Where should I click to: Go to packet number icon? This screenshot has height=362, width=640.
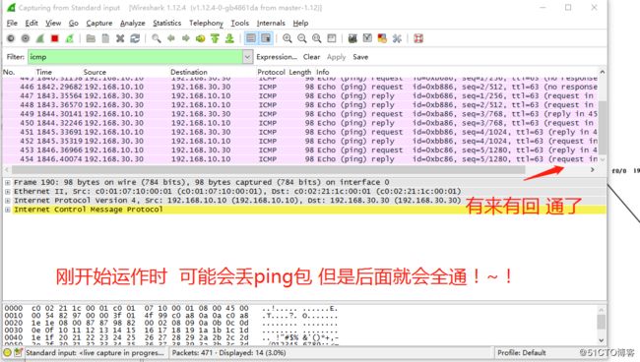pyautogui.click(x=201, y=38)
